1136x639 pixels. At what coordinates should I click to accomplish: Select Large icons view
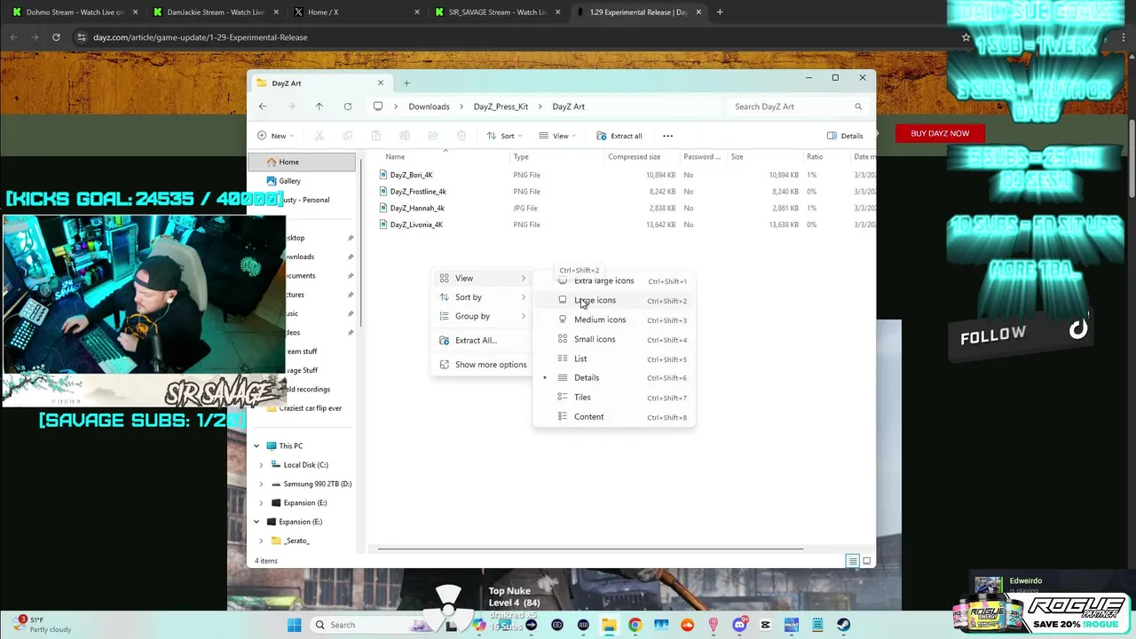tap(614, 300)
